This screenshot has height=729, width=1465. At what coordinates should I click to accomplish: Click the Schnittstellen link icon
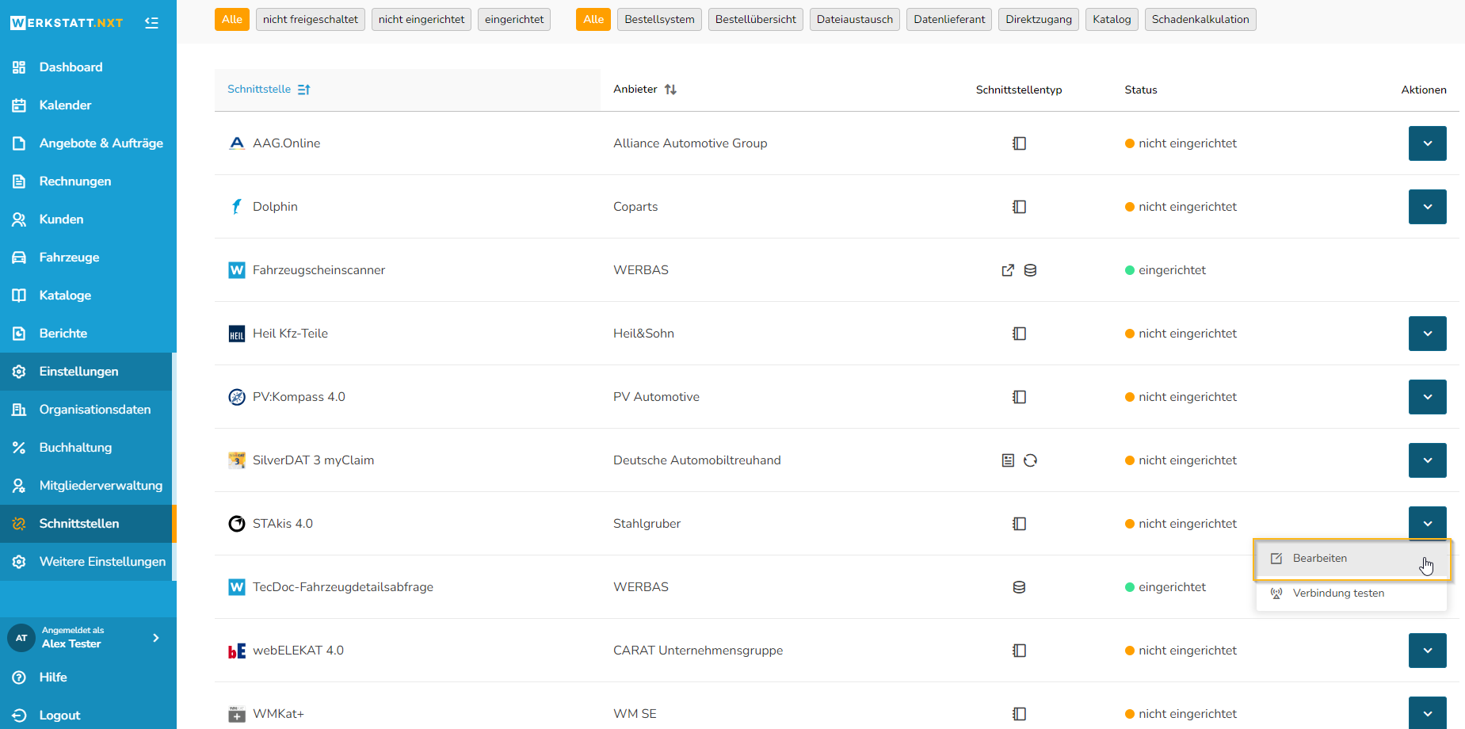(x=19, y=524)
